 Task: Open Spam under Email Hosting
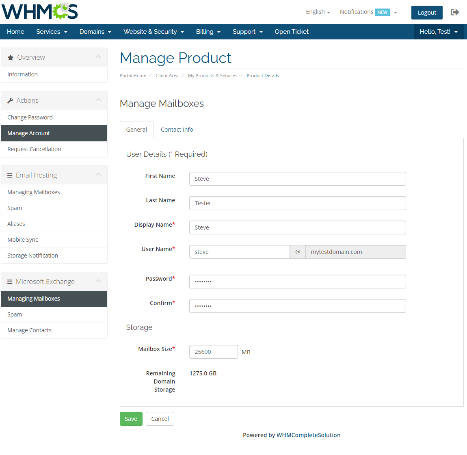54,208
